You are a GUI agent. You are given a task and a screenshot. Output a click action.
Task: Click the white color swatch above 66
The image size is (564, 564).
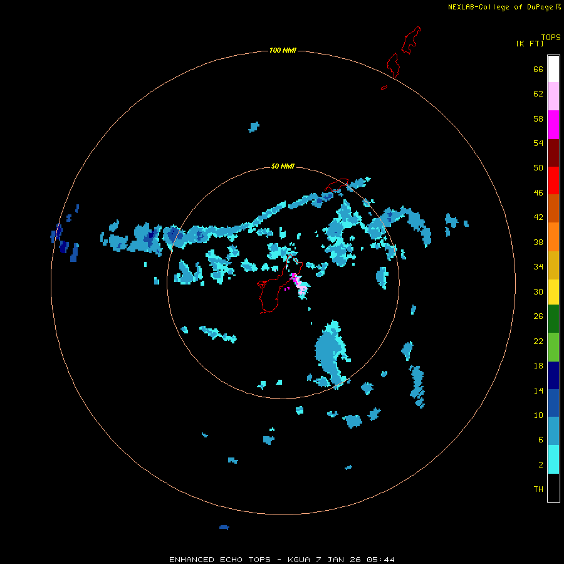click(553, 69)
